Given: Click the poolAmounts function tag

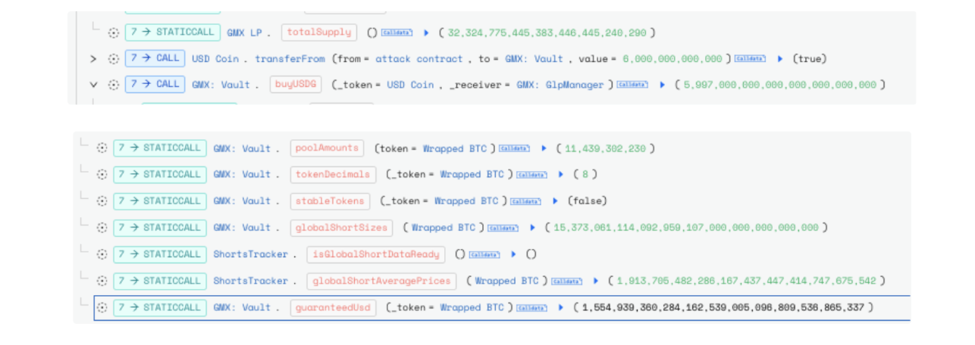Looking at the screenshot, I should [x=327, y=148].
